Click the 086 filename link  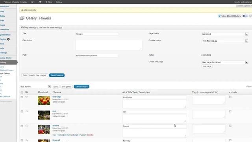[54, 111]
